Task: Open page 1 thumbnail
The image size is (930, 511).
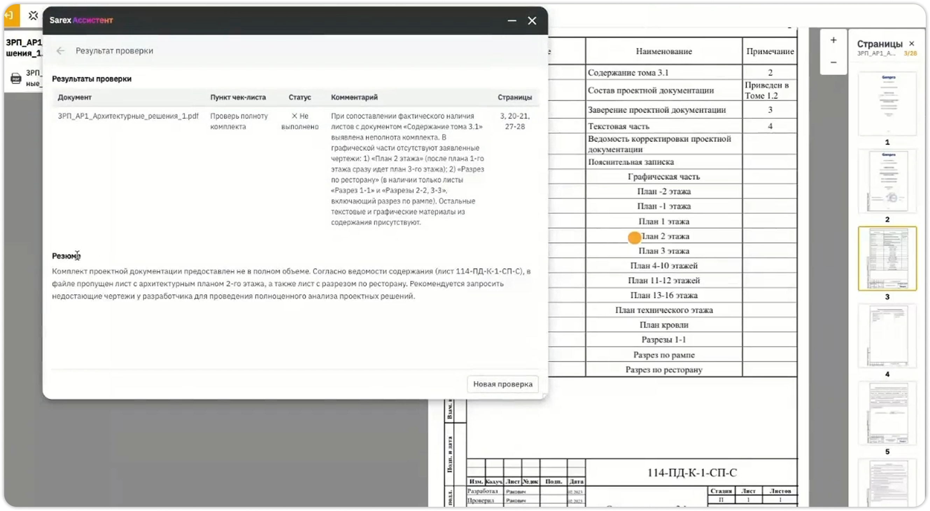Action: 887,104
